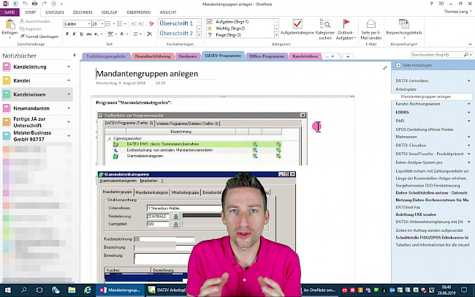Toggle the Aufgaben (Strg+1) tag checkbox

[x=210, y=23]
